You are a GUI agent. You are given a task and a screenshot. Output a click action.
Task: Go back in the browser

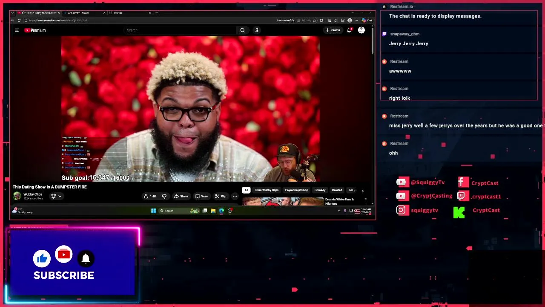coord(12,20)
